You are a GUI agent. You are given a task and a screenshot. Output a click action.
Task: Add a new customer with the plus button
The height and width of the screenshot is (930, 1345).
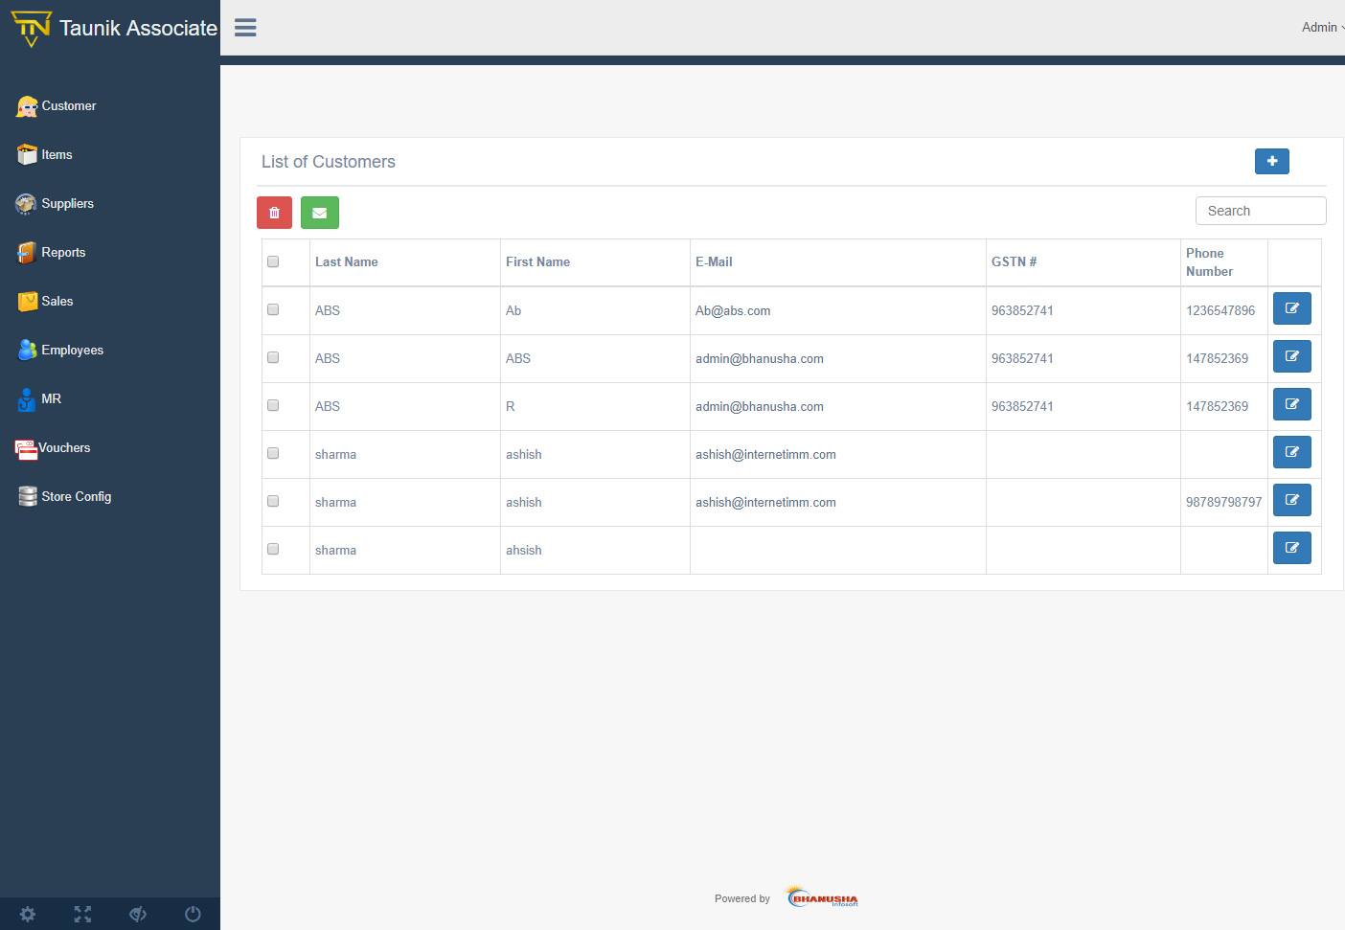(1271, 161)
